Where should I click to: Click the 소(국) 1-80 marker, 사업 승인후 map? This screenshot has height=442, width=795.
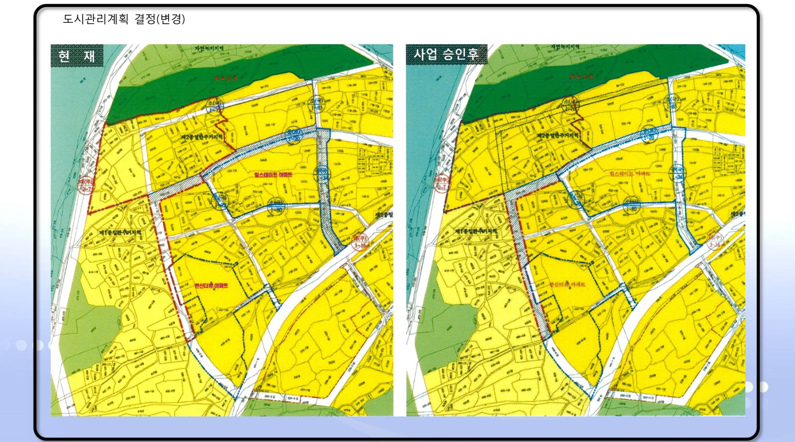(631, 205)
